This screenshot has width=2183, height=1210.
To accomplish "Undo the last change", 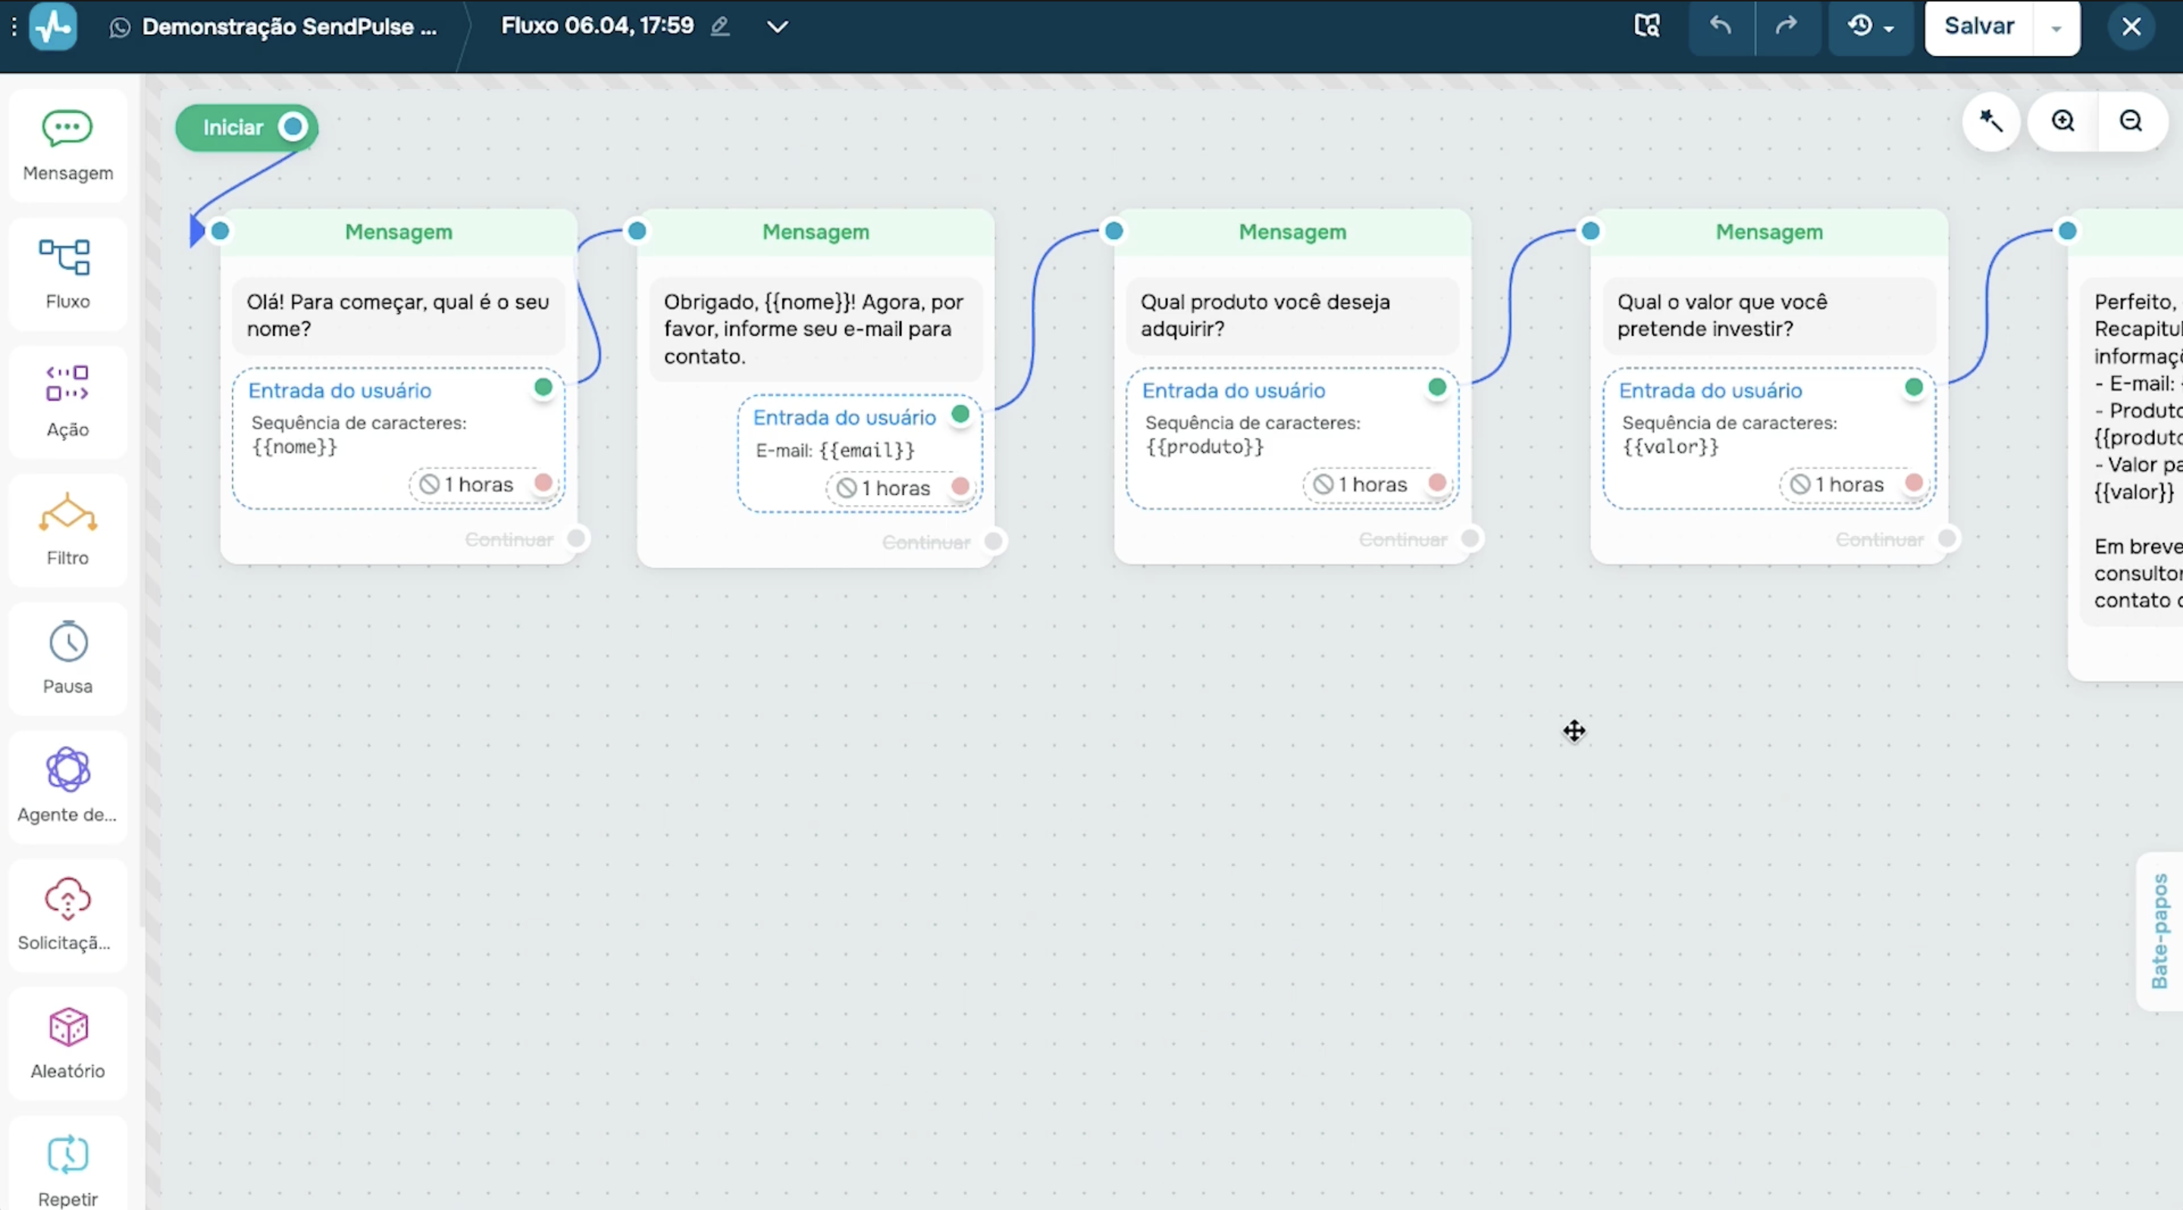I will (1721, 27).
